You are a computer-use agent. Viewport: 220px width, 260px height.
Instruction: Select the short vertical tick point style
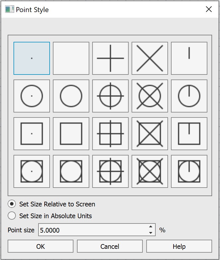point(189,58)
